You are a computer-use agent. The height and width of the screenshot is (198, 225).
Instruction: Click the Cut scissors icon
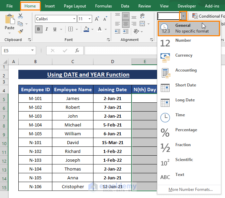[x=20, y=16]
